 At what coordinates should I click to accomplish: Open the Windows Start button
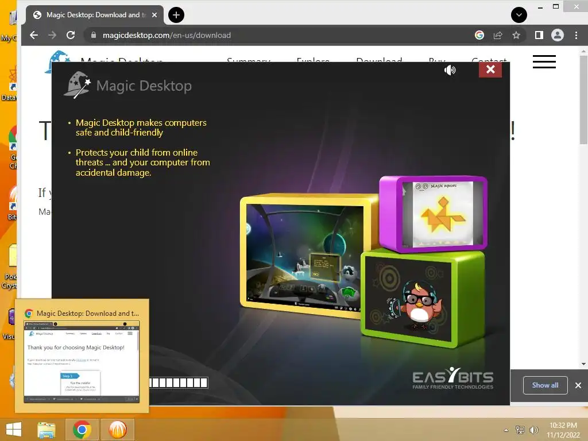click(x=14, y=430)
